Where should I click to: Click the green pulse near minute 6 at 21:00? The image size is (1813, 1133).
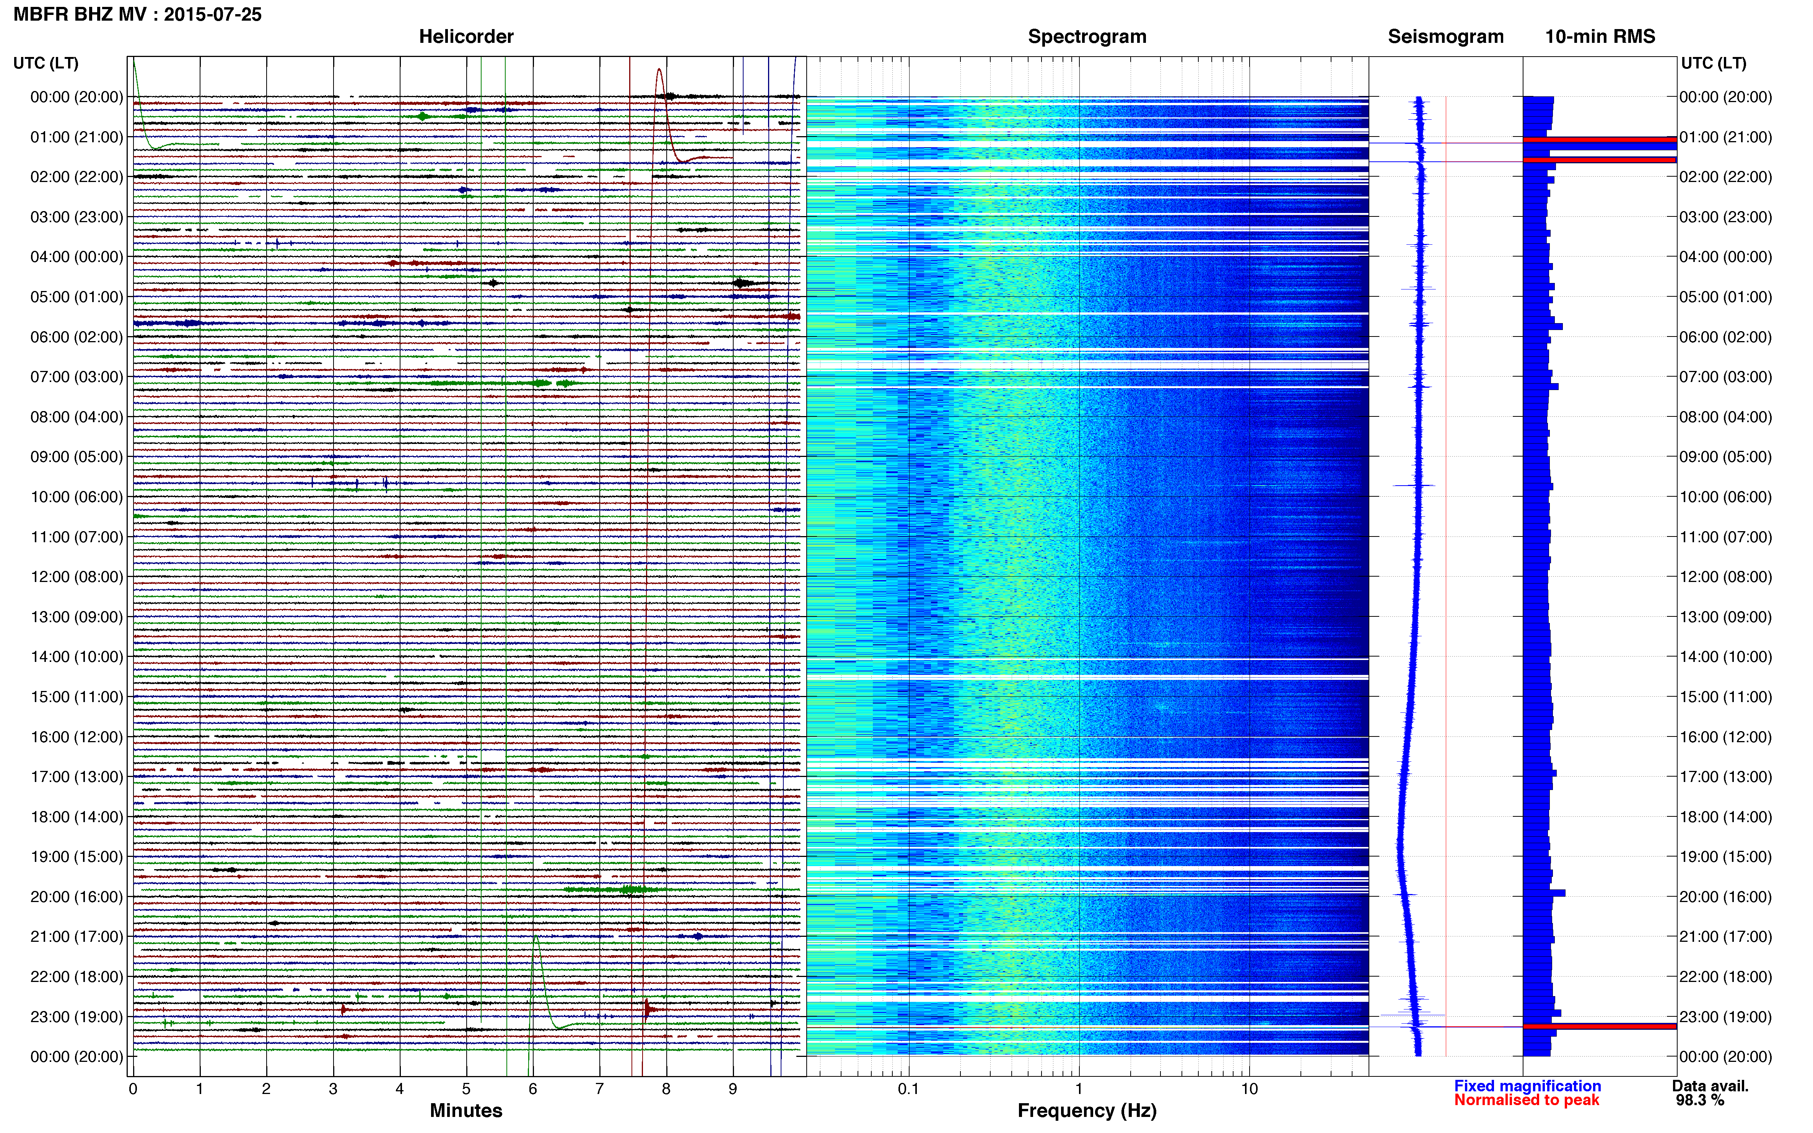point(537,982)
